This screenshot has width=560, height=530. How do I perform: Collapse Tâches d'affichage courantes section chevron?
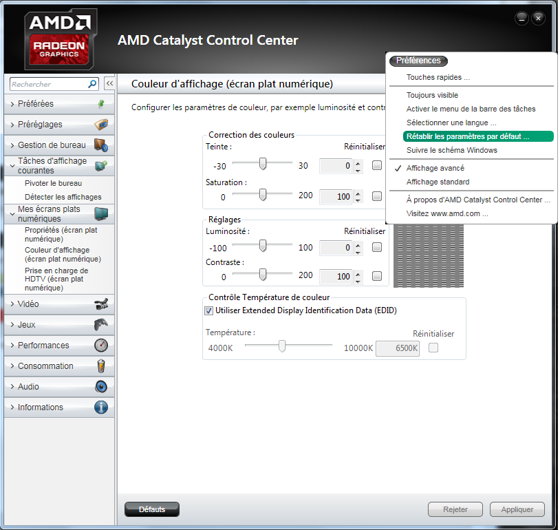pyautogui.click(x=12, y=166)
